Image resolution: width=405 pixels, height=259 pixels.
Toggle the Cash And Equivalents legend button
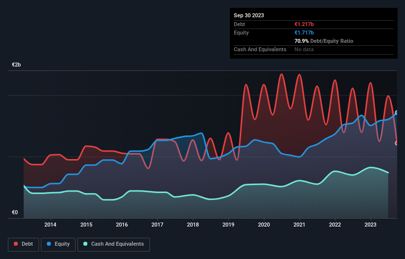[113, 244]
